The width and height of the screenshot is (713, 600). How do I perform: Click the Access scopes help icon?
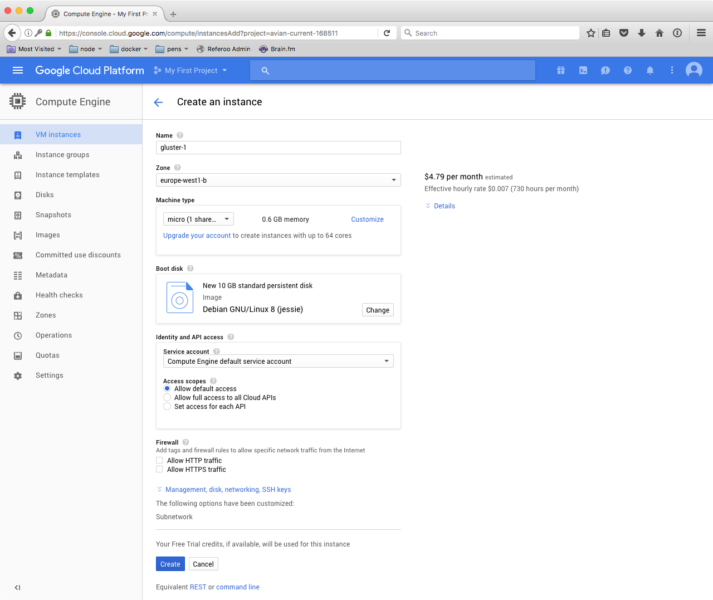[213, 381]
